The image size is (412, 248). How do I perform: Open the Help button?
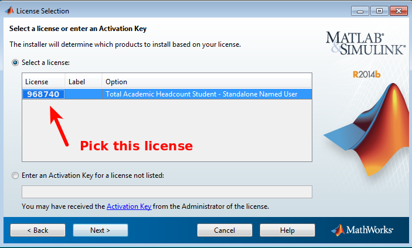287,230
